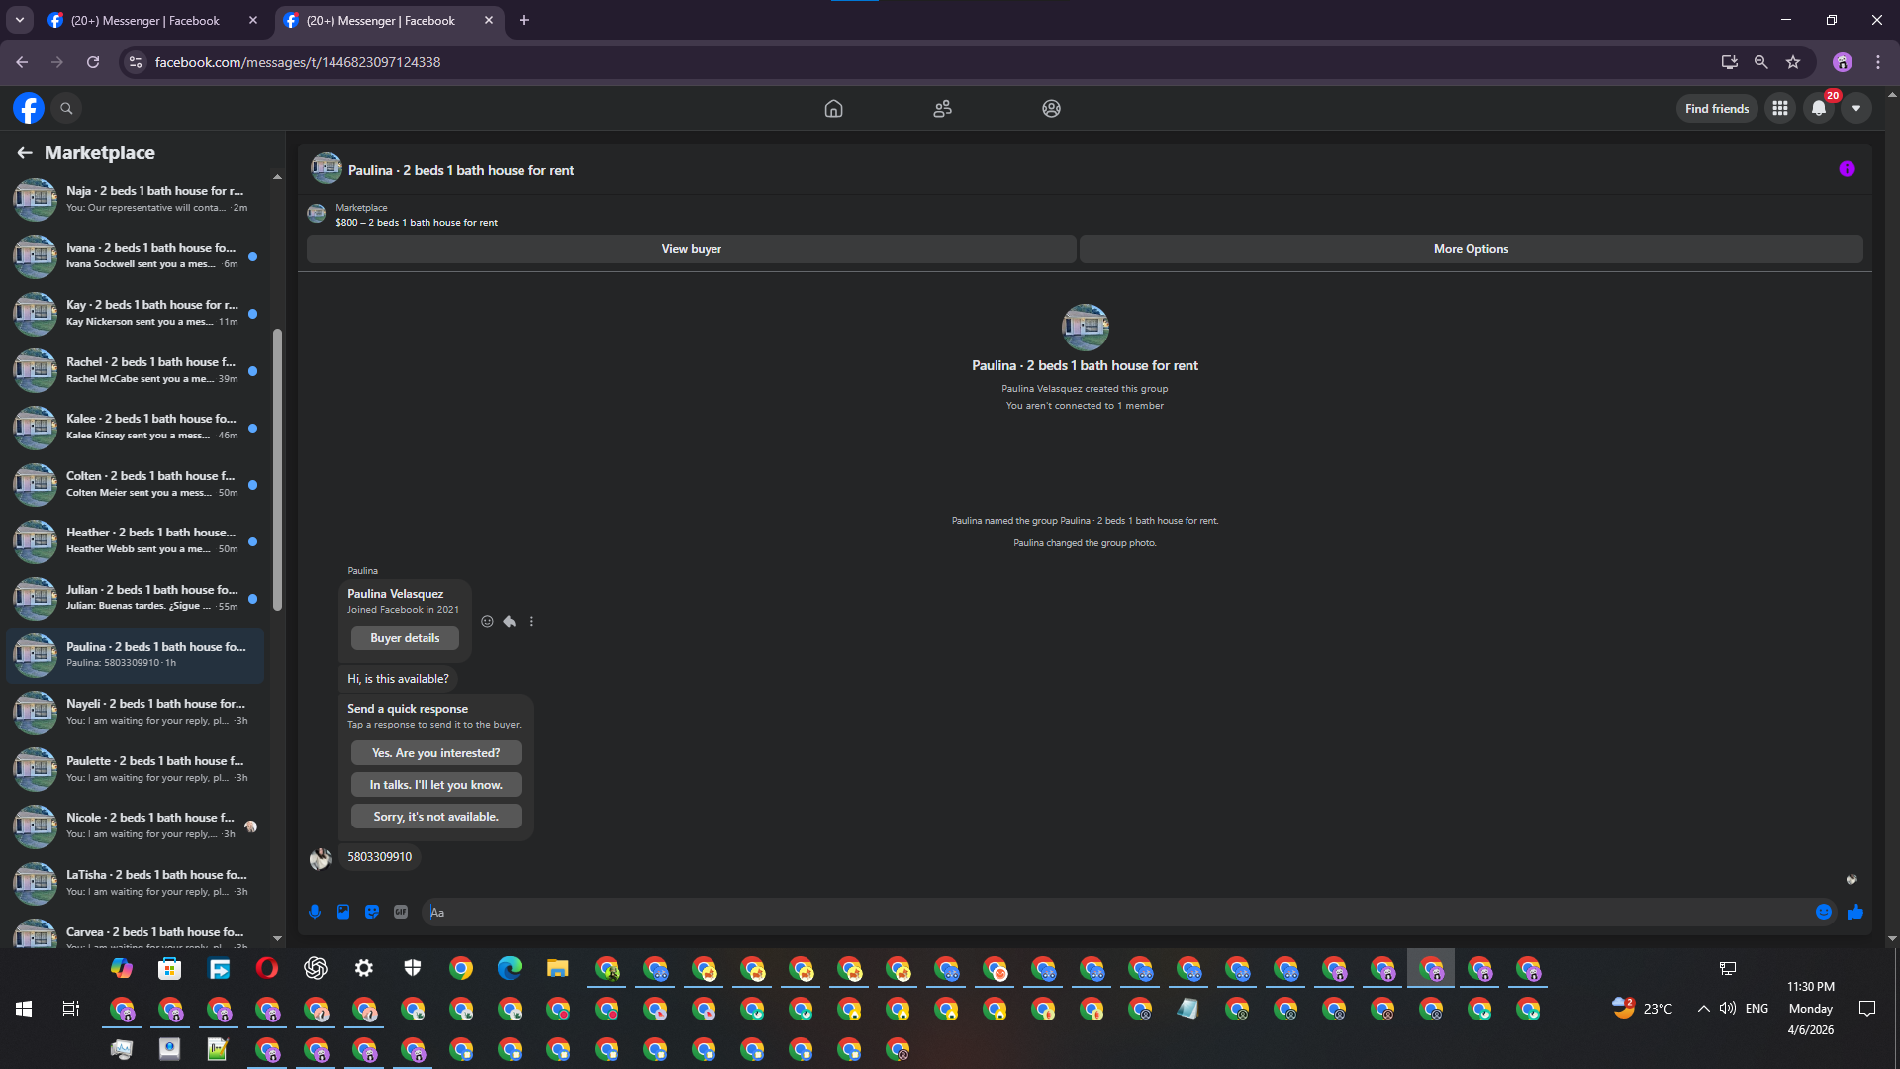Open the Windows Start menu
This screenshot has height=1069, width=1900.
(x=24, y=1009)
